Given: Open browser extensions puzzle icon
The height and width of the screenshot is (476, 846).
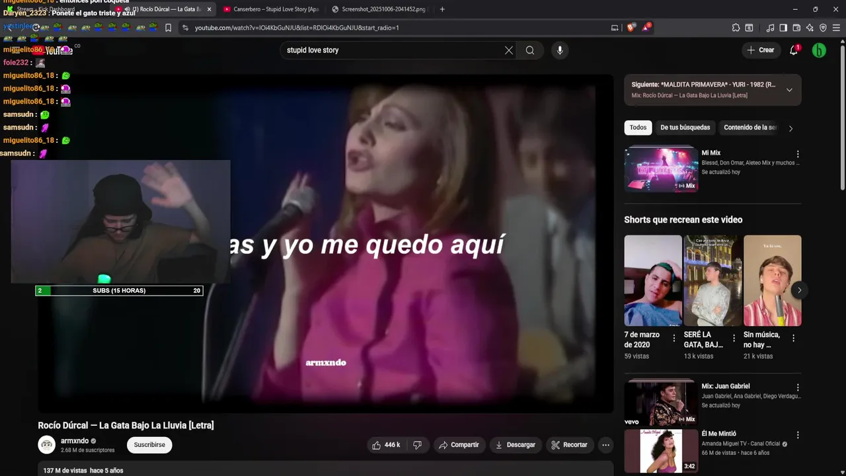Looking at the screenshot, I should (736, 28).
